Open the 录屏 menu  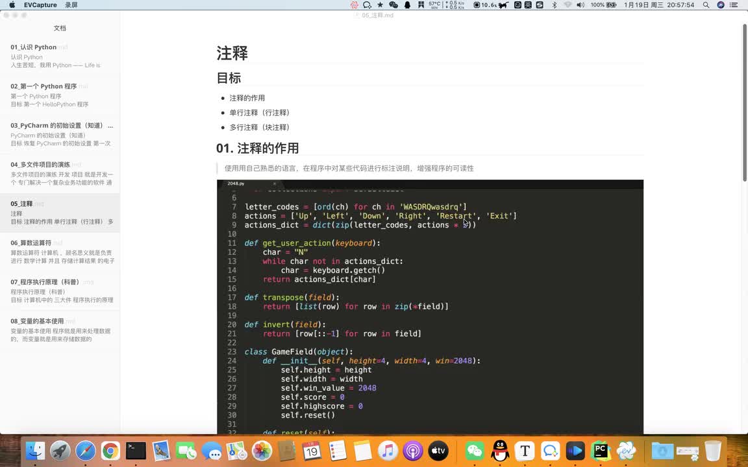71,5
